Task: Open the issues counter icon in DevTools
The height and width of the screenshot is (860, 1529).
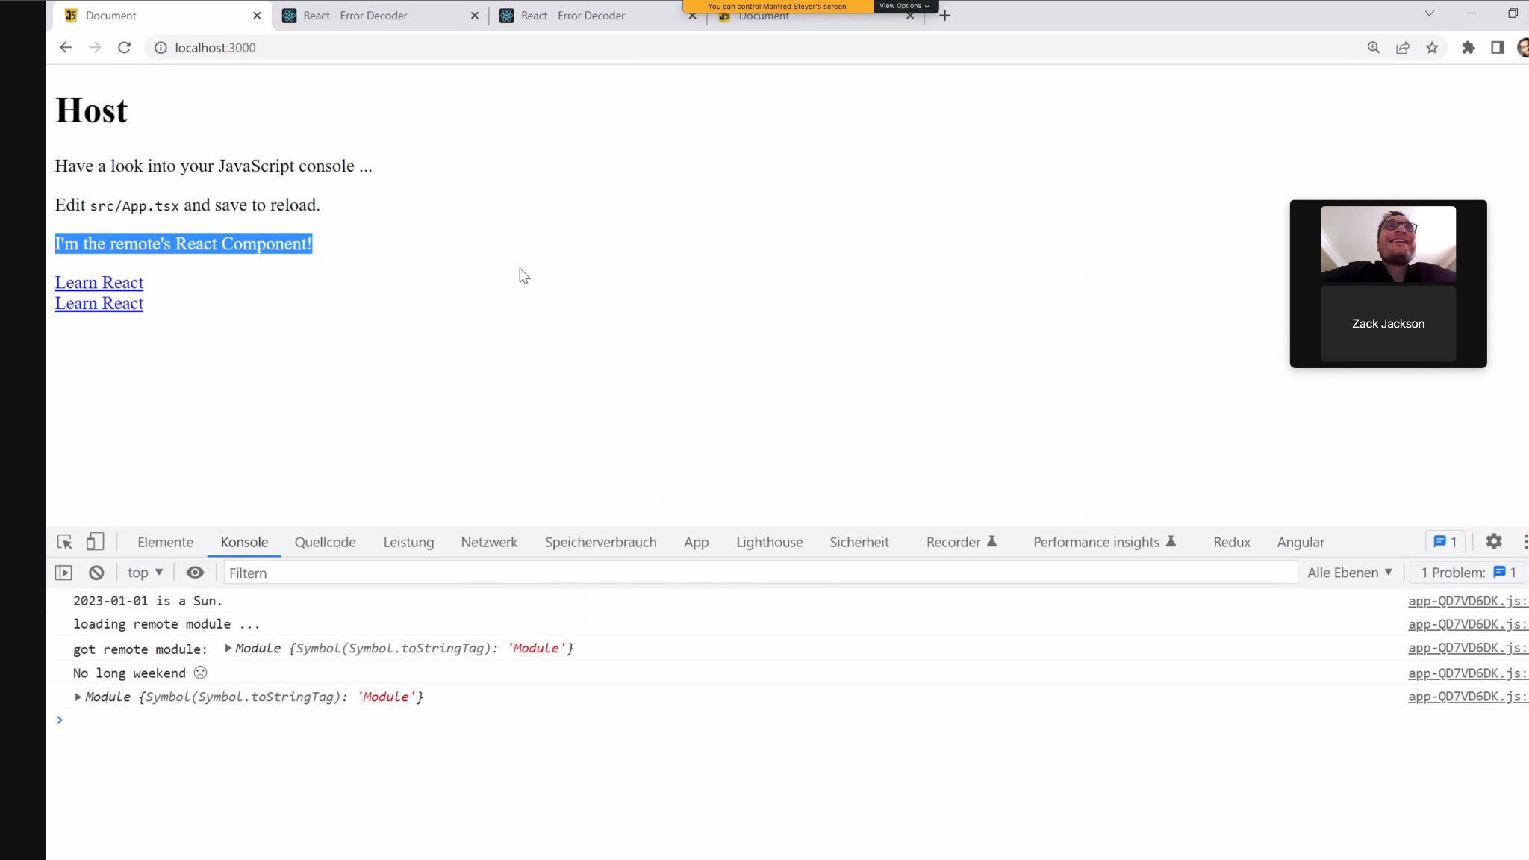Action: pos(1443,541)
